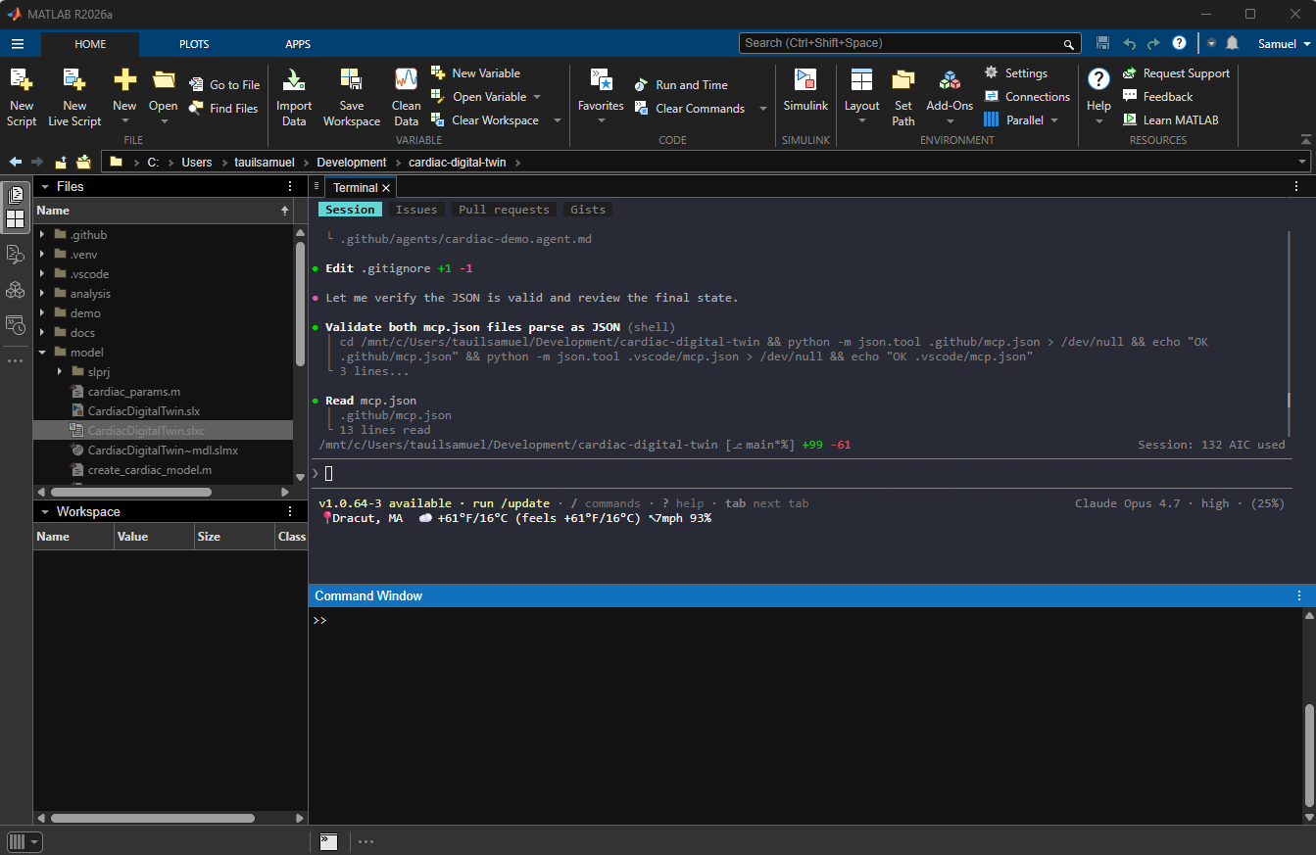
Task: Open the Clean Data tool
Action: (406, 97)
